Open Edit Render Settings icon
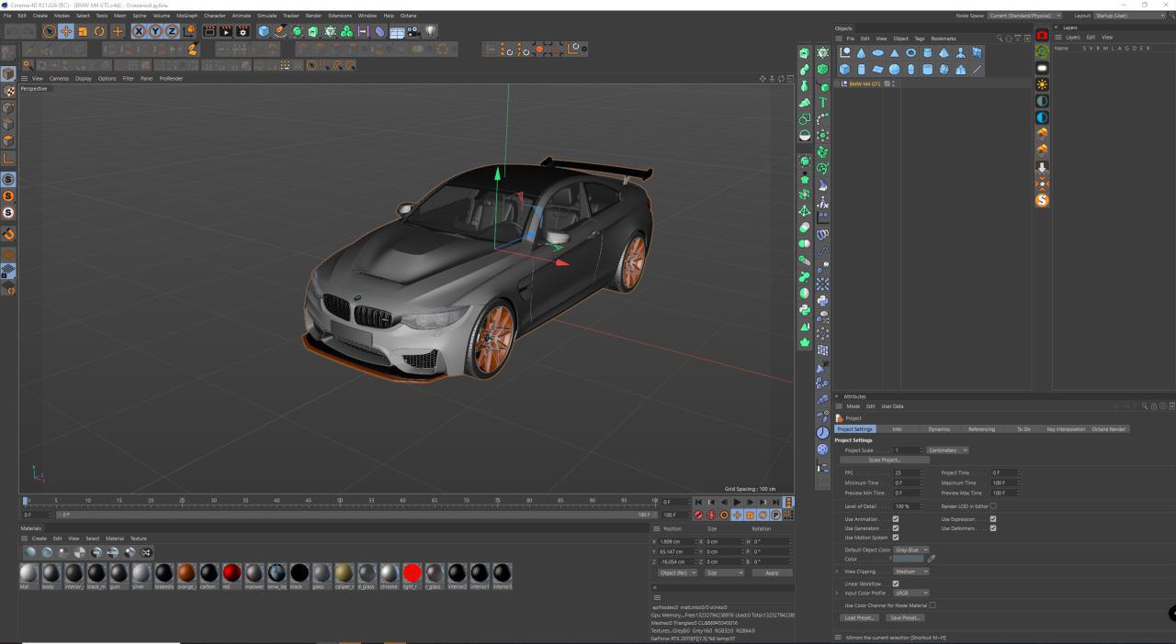Viewport: 1176px width, 644px height. (243, 31)
